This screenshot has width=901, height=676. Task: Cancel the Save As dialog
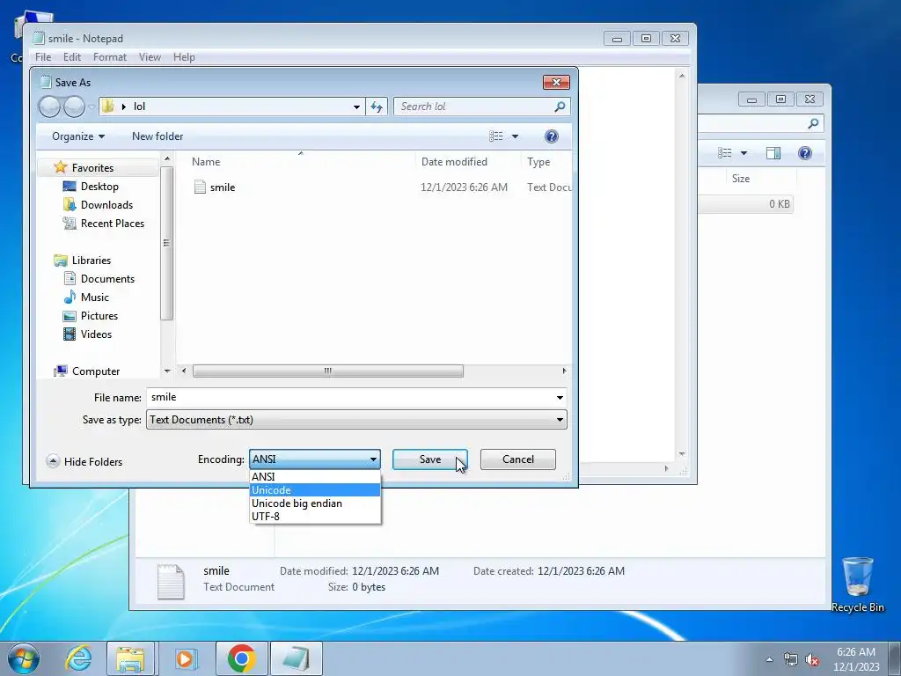click(x=517, y=459)
